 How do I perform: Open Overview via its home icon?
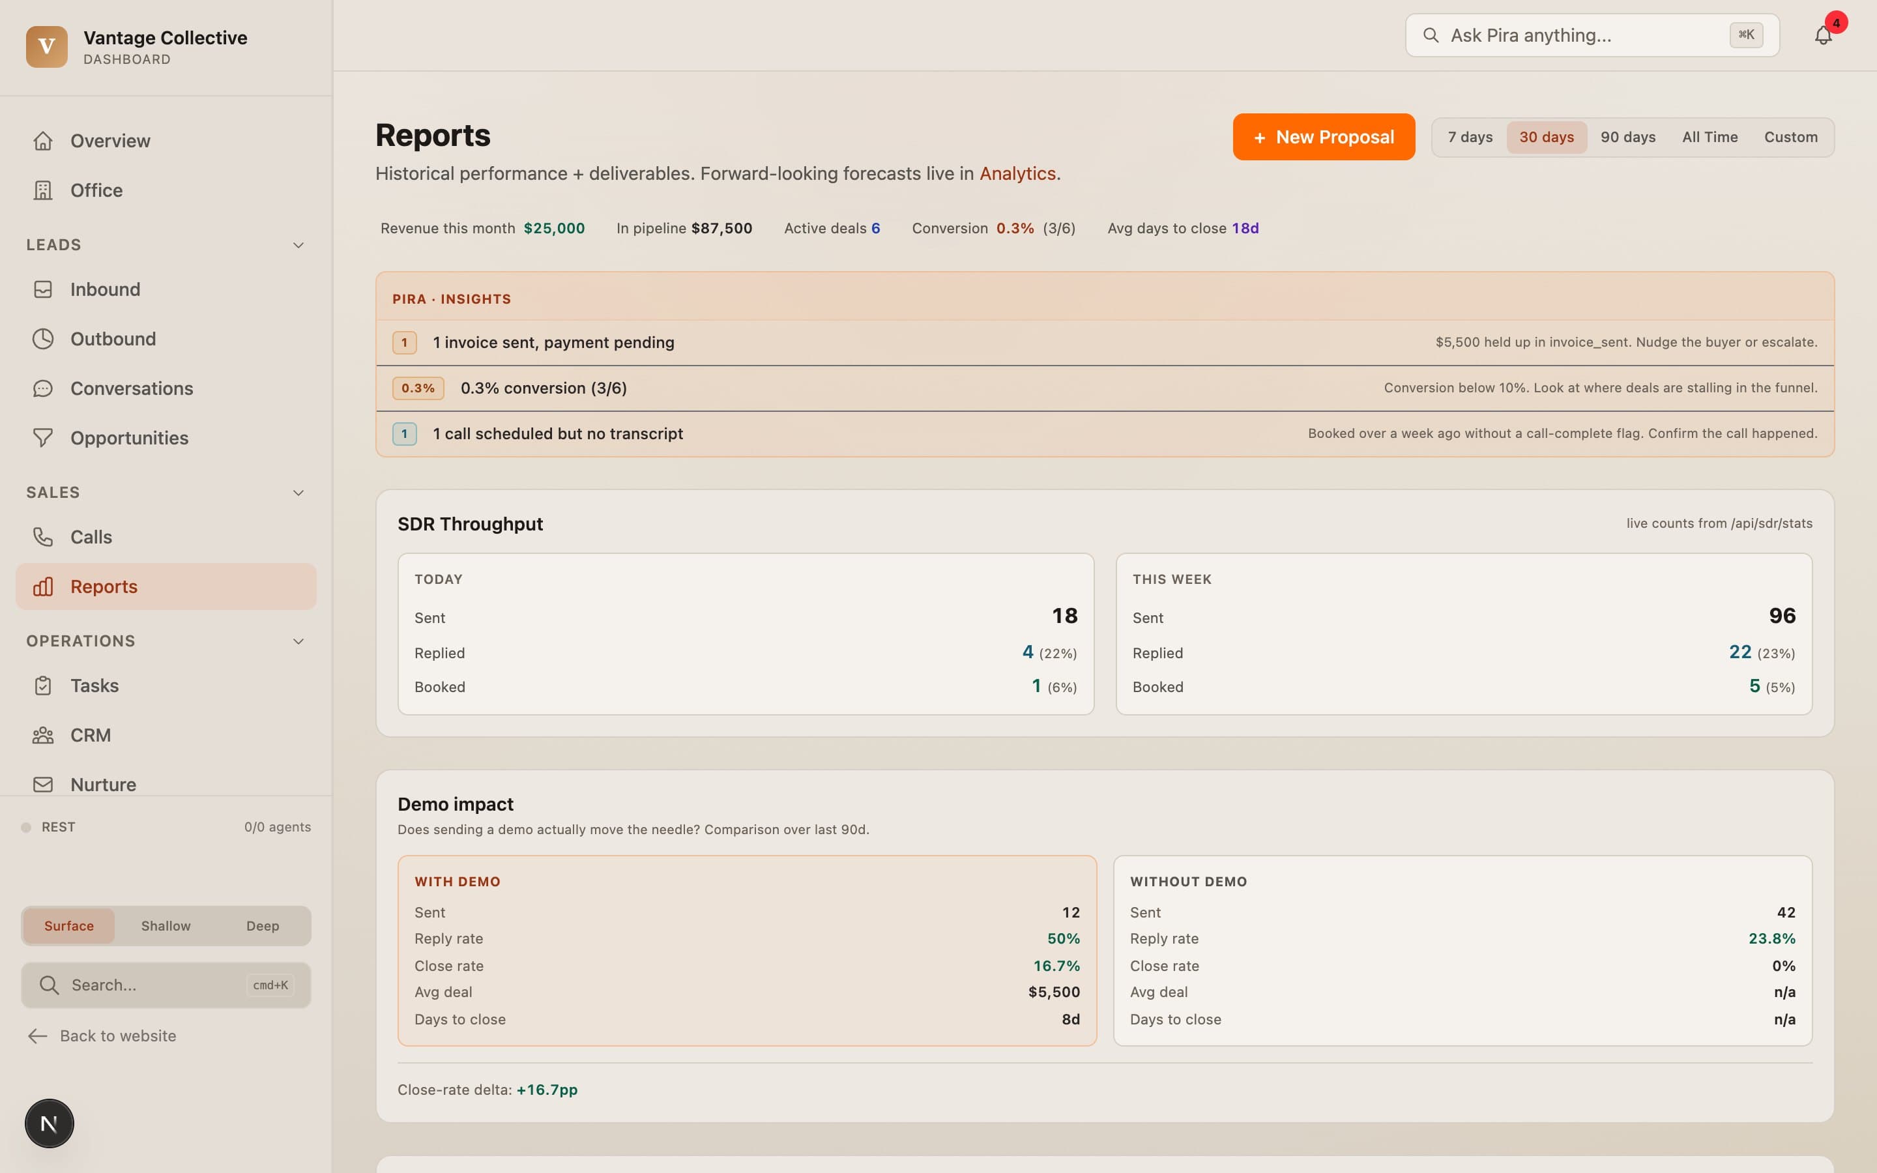(x=44, y=140)
